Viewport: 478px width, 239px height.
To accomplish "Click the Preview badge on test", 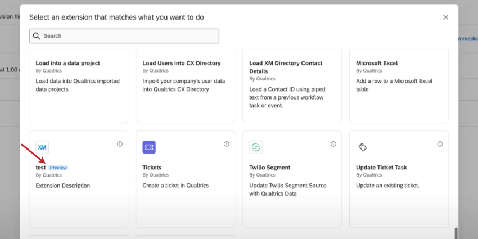I will (58, 168).
